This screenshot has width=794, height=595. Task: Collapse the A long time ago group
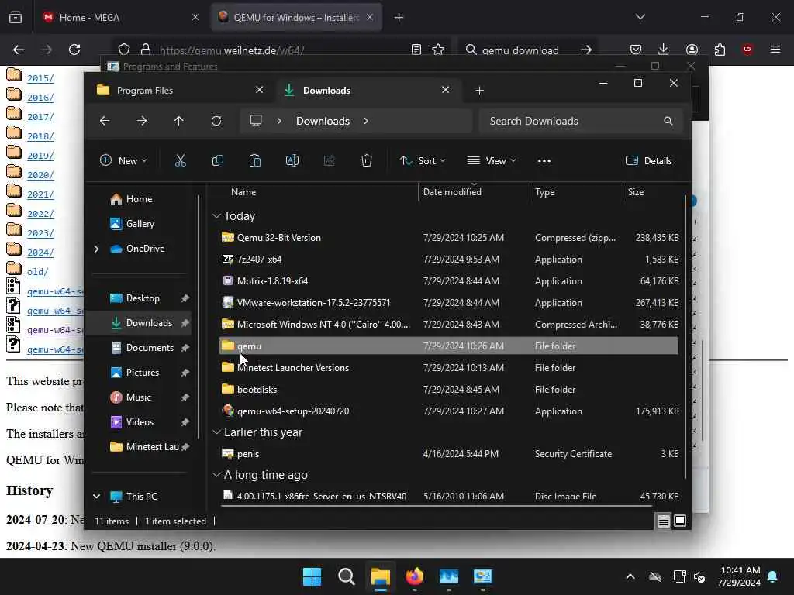coord(216,475)
